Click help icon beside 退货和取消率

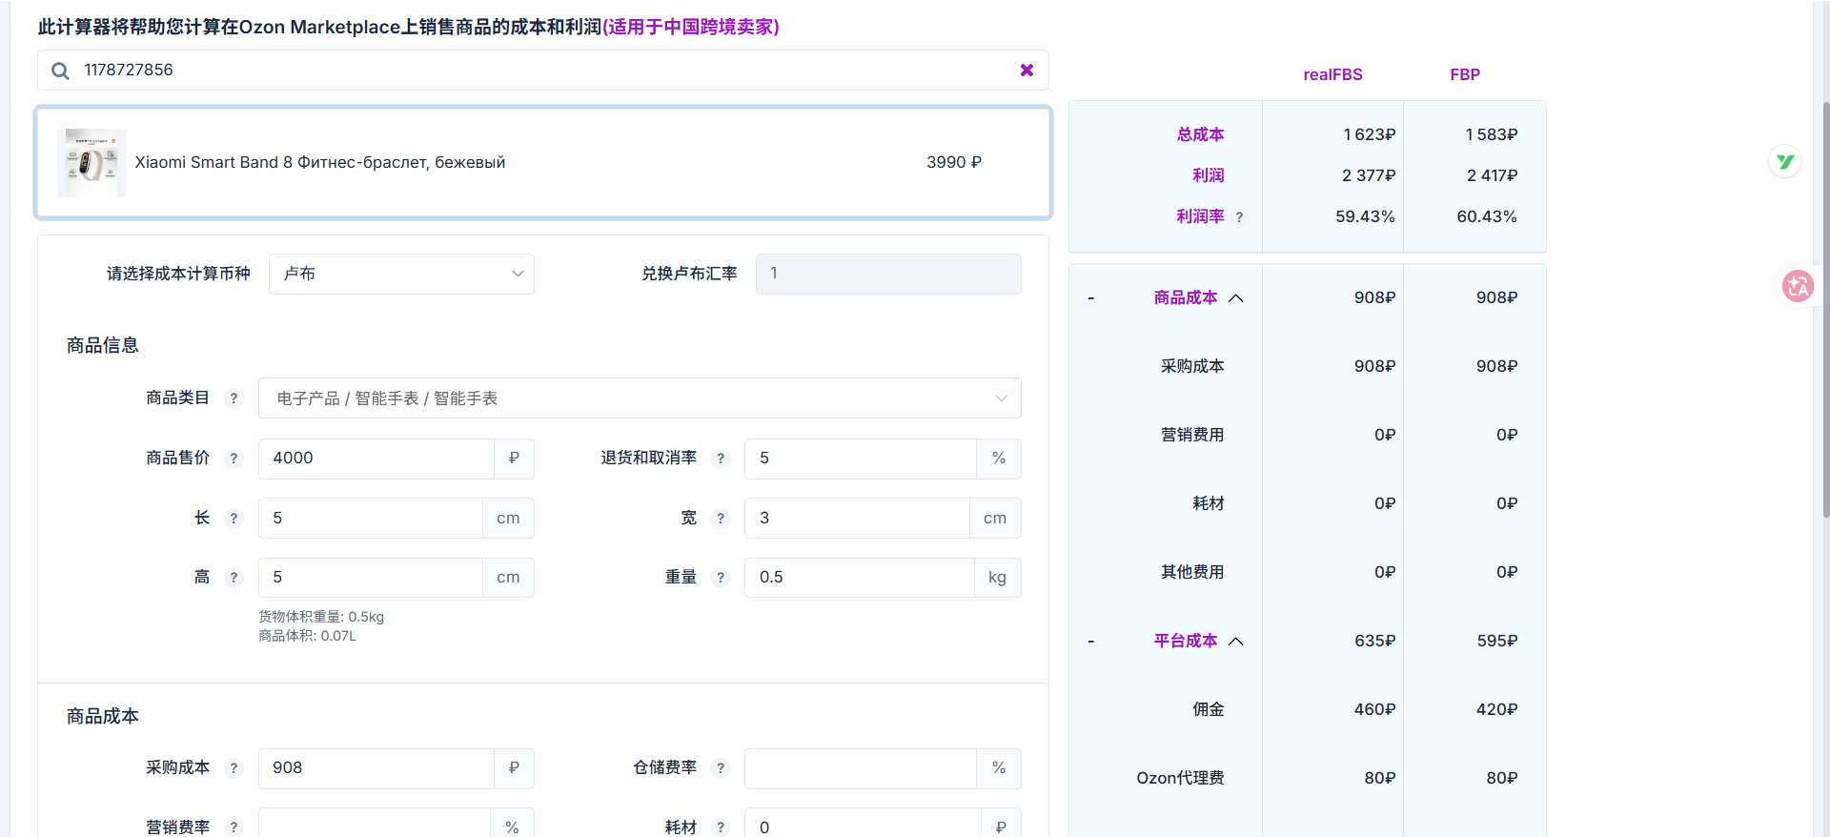tap(721, 459)
